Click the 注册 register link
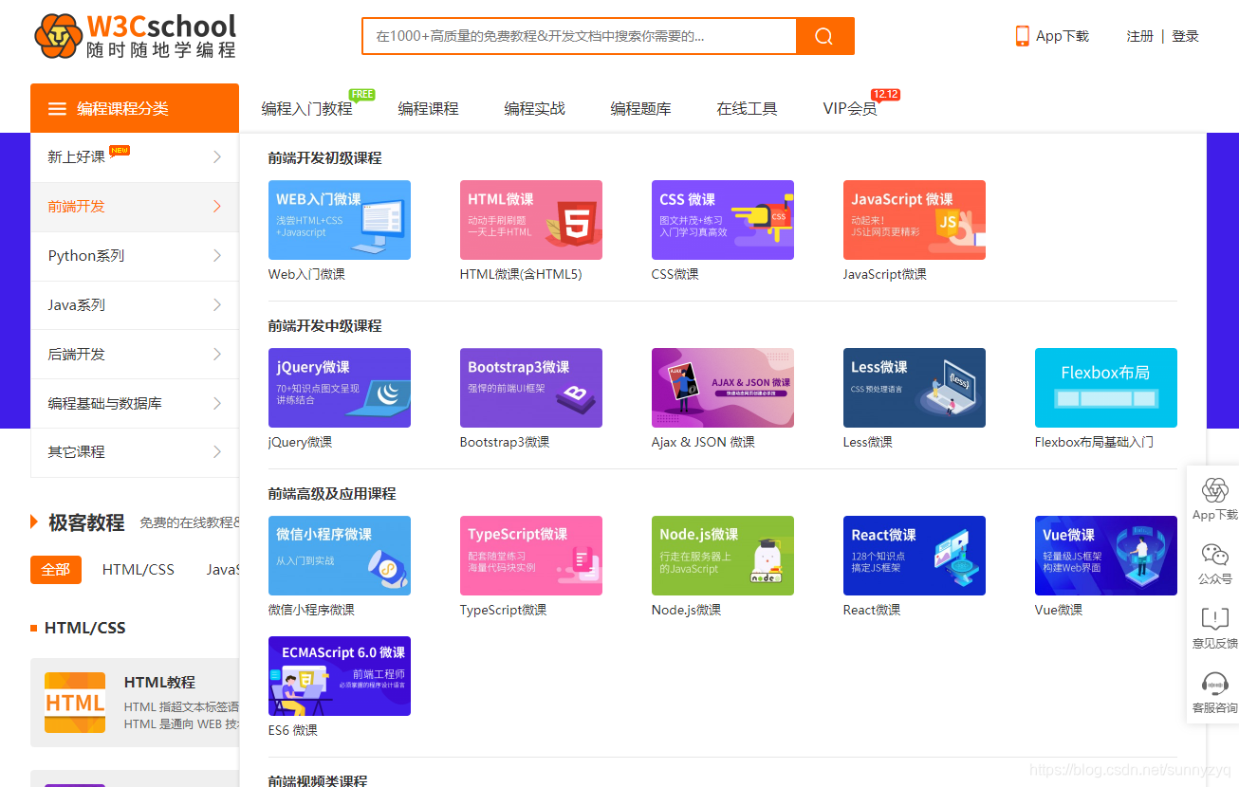Screen dimensions: 1239x787 (x=1140, y=36)
